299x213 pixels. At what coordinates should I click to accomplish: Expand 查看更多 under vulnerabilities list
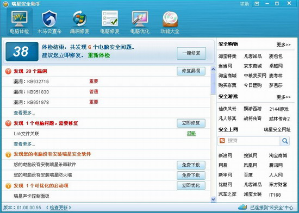pos(24,113)
